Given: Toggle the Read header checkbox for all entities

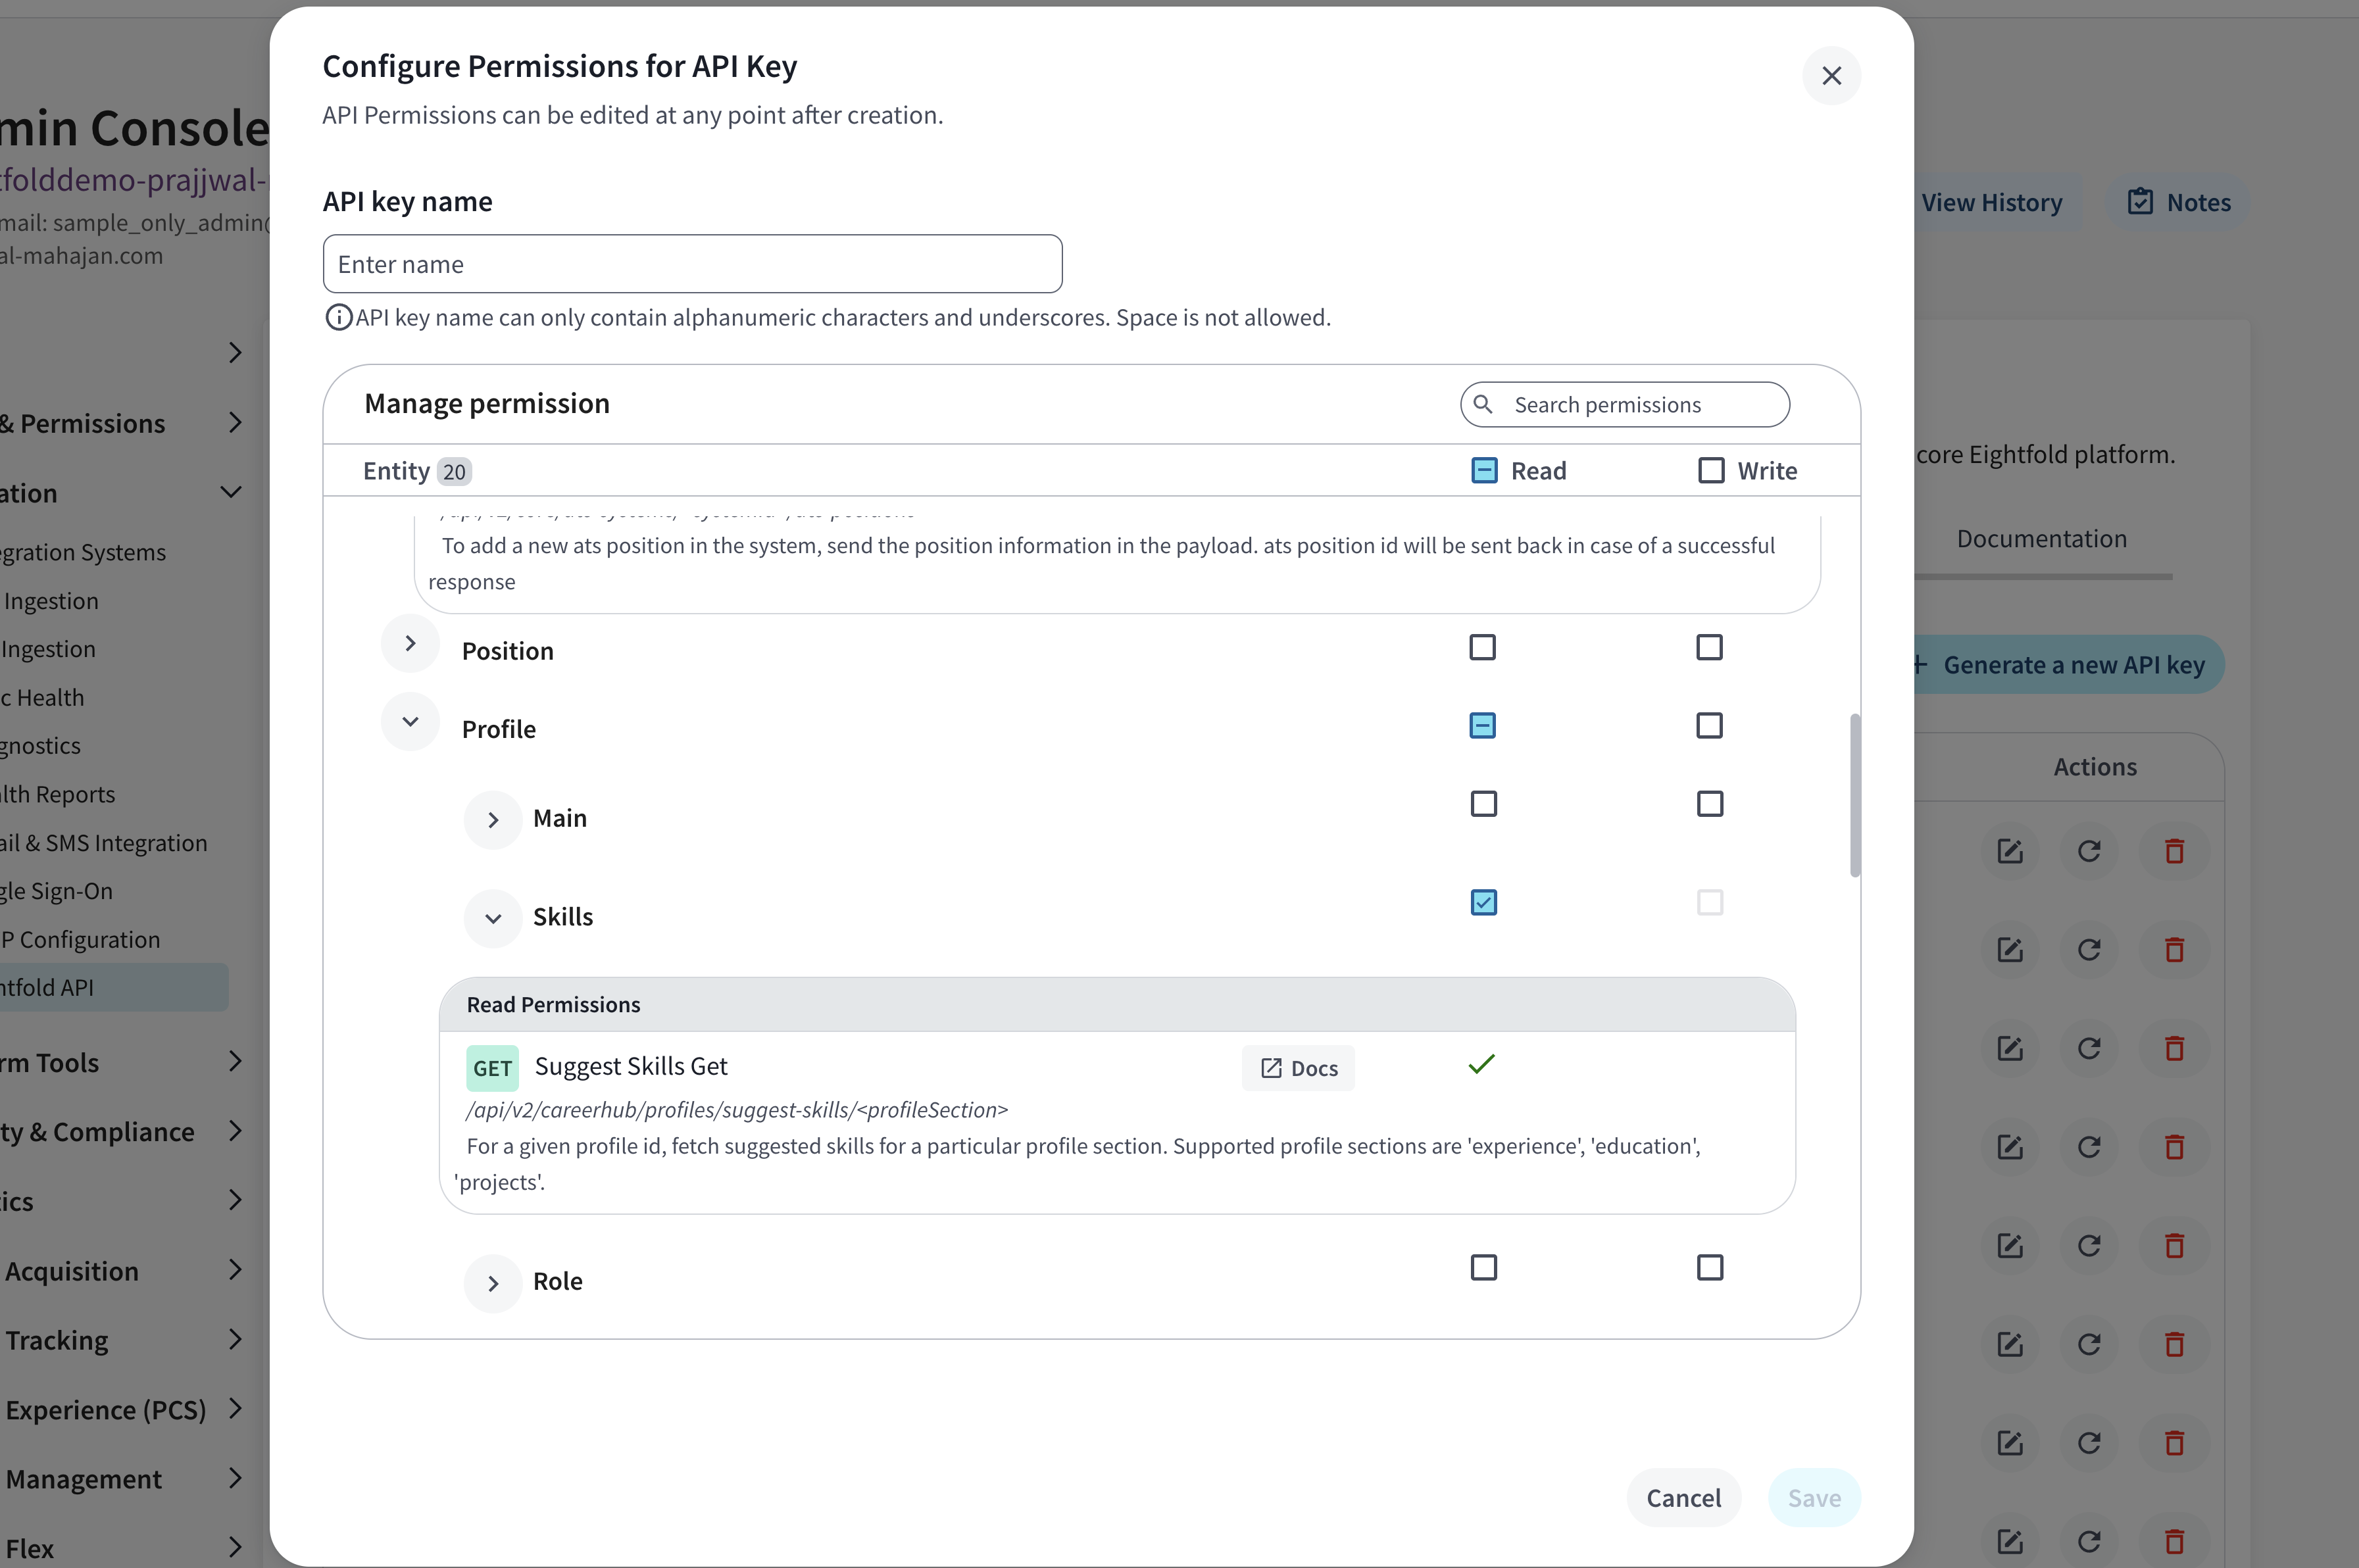Looking at the screenshot, I should (1484, 470).
